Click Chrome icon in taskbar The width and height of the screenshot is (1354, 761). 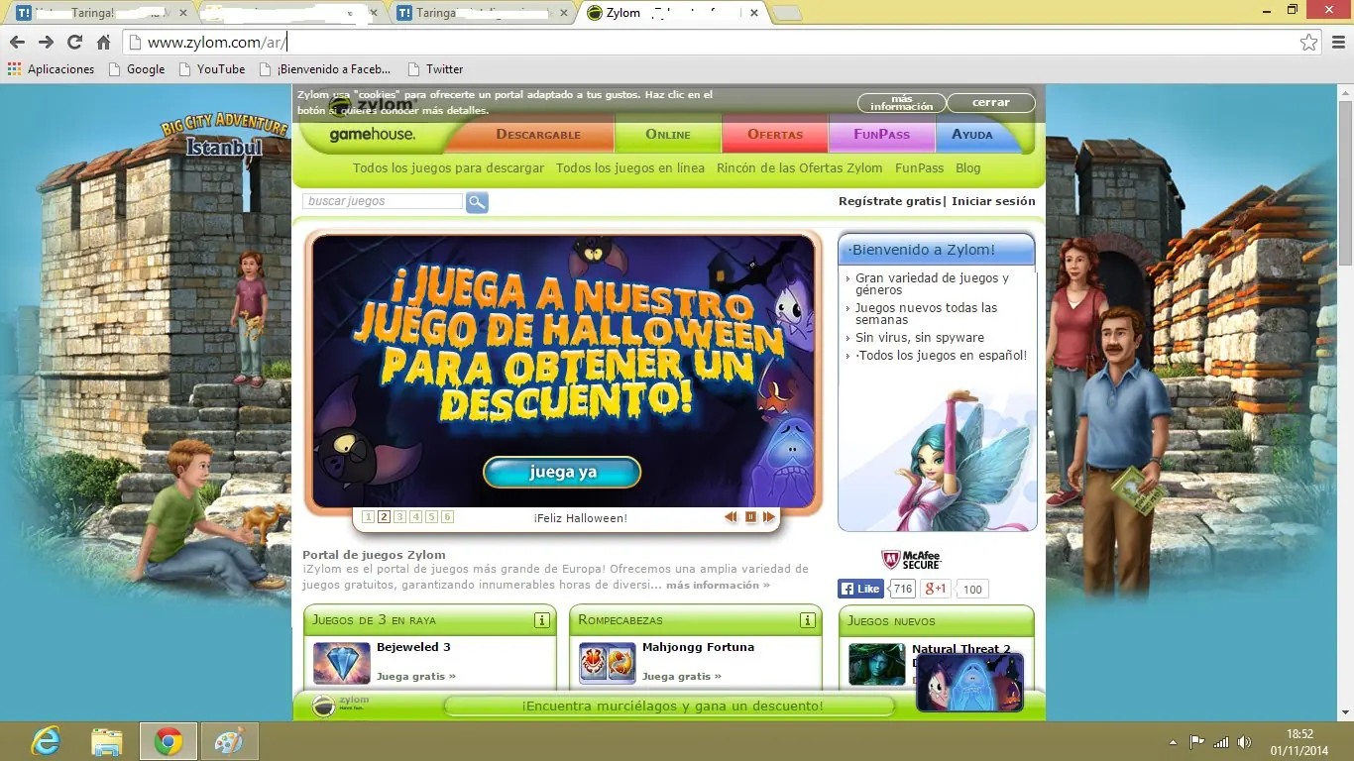tap(168, 741)
